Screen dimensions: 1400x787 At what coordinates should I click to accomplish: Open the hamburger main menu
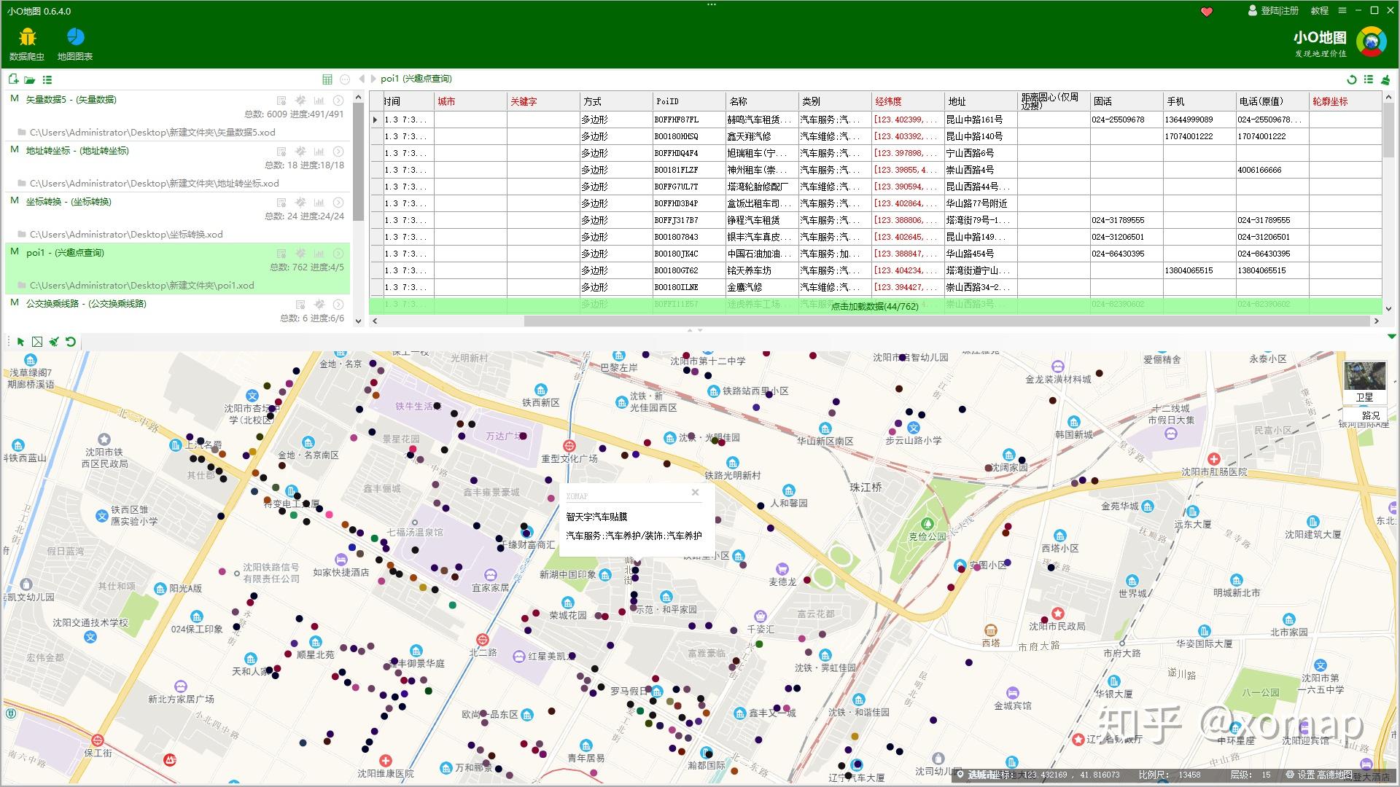tap(1342, 10)
